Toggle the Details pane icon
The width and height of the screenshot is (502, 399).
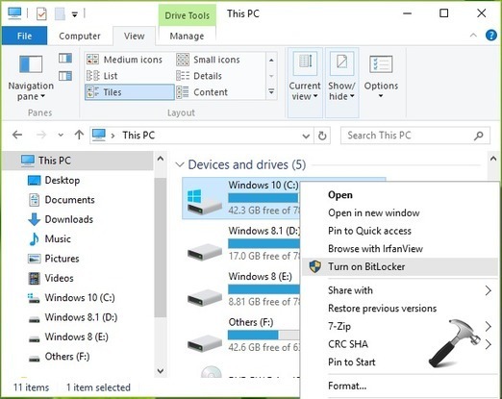click(x=65, y=76)
